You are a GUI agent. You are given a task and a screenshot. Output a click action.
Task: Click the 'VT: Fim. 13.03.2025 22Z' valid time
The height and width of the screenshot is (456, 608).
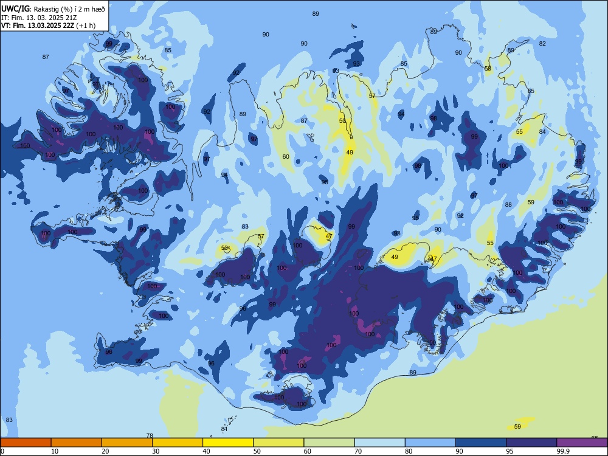coord(38,26)
